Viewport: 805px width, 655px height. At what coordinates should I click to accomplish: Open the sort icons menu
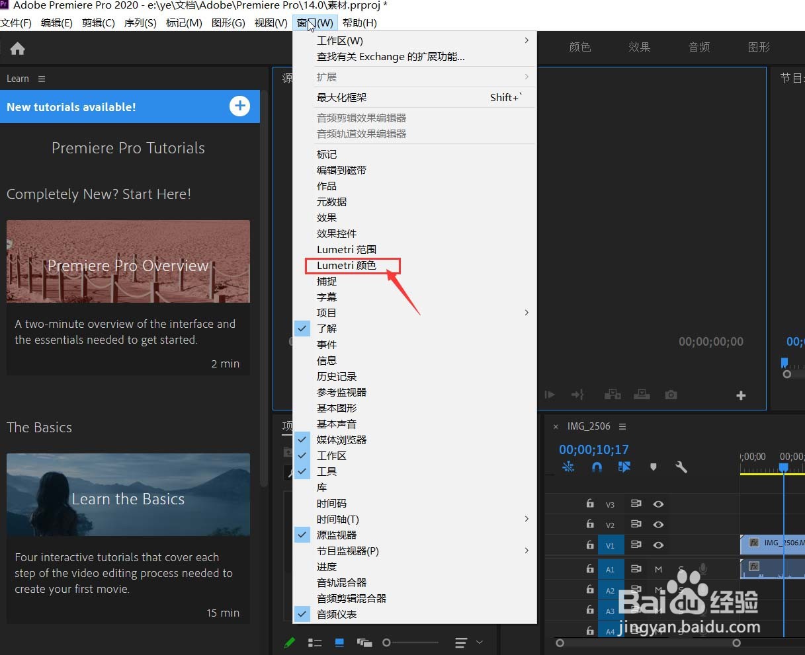pyautogui.click(x=461, y=642)
